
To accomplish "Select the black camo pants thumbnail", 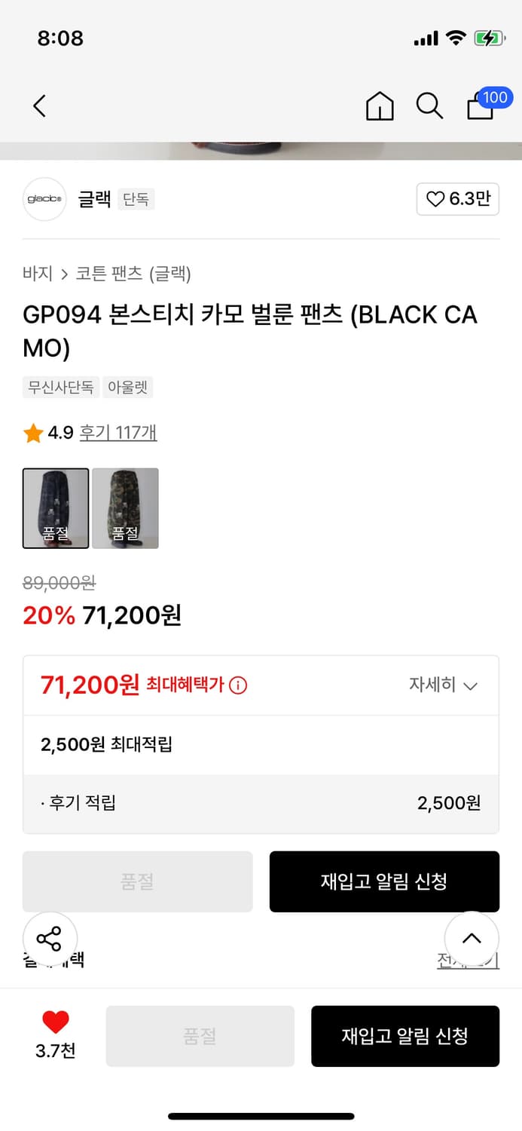I will tap(56, 507).
